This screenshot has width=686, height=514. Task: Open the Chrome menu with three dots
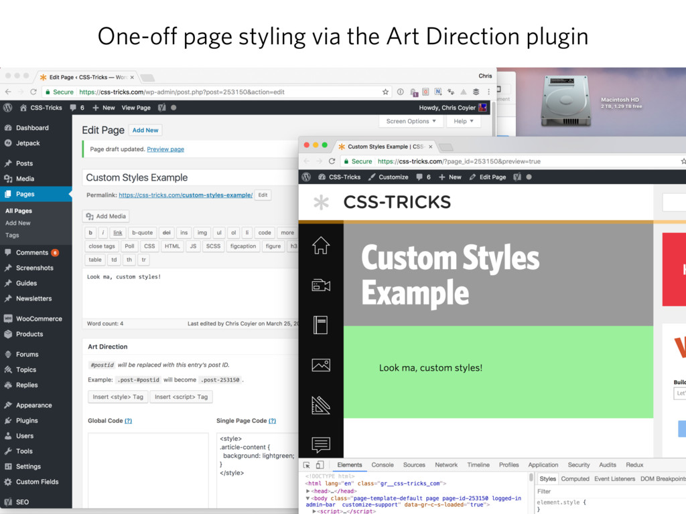pyautogui.click(x=488, y=92)
